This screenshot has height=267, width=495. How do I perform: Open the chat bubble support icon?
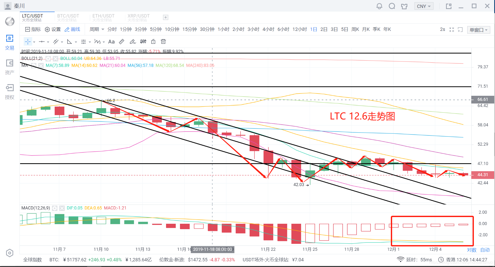point(392,6)
